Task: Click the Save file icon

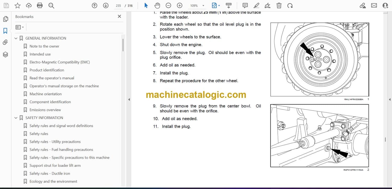Action: coord(6,5)
